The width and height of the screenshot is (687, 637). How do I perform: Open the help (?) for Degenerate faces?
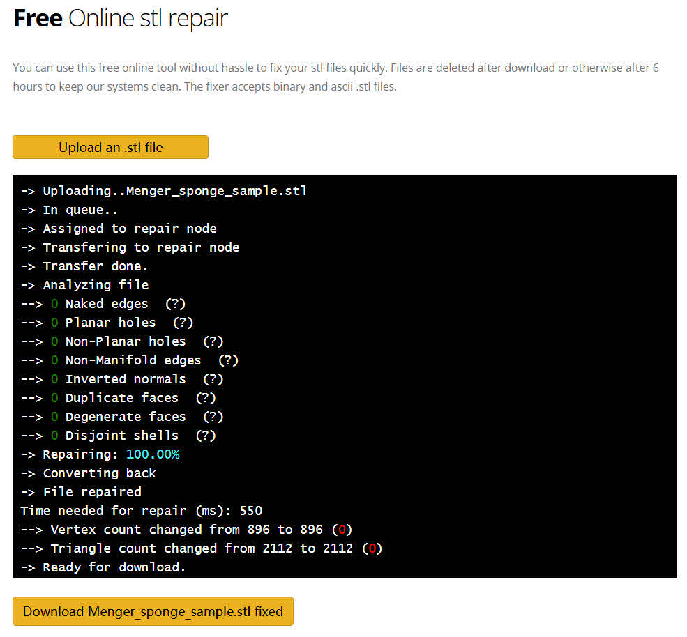coord(213,417)
